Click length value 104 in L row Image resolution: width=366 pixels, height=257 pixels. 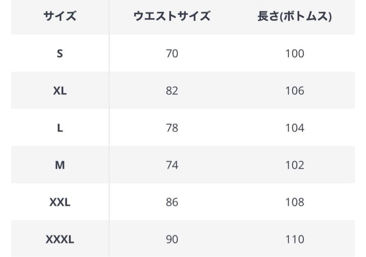295,128
